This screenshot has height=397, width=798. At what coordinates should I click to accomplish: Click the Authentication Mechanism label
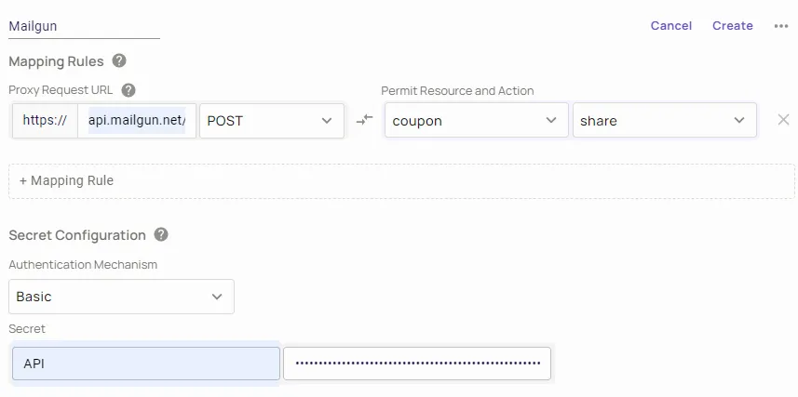tap(83, 265)
